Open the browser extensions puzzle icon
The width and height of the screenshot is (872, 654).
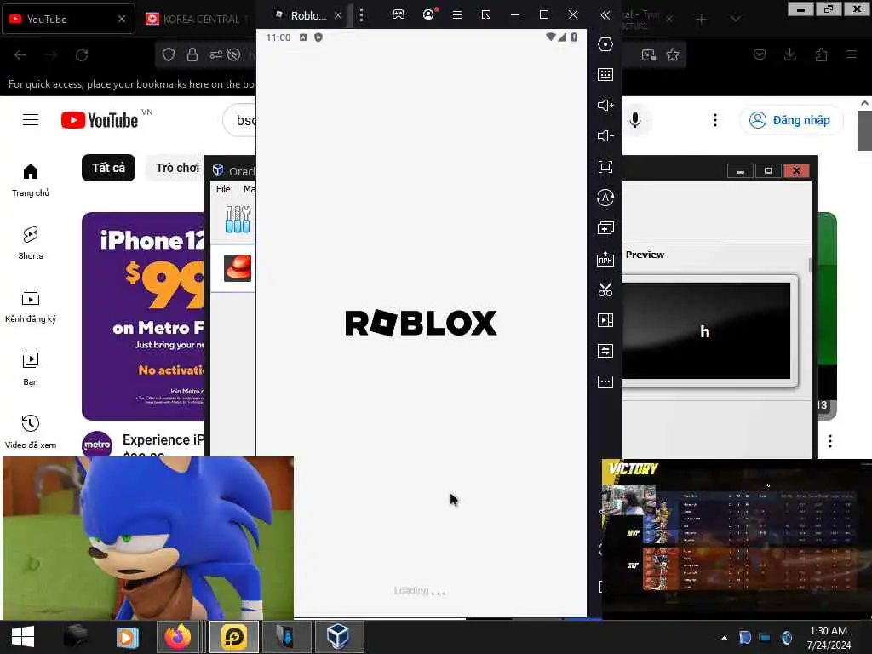coord(821,54)
